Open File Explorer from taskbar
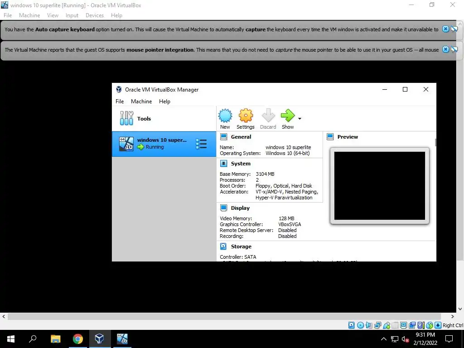This screenshot has height=348, width=464. tap(55, 339)
